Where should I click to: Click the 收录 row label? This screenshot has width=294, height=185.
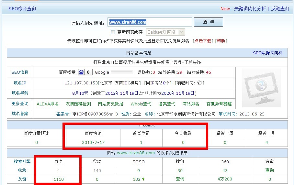22,170
